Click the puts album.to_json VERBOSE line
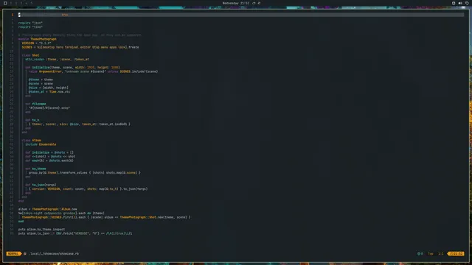 (75, 233)
